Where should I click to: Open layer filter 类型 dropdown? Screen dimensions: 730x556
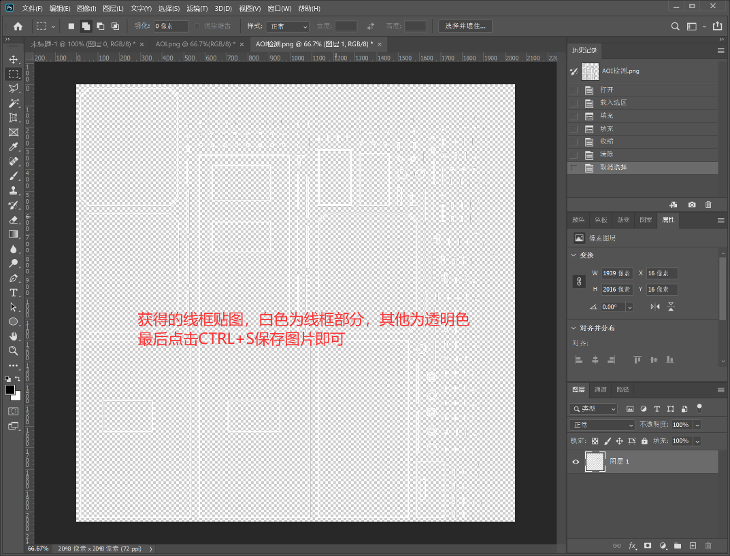coord(593,409)
